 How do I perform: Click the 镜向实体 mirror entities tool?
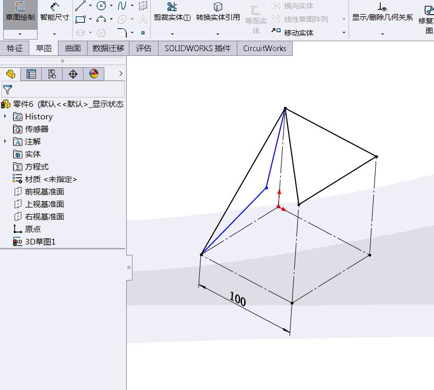pyautogui.click(x=292, y=6)
